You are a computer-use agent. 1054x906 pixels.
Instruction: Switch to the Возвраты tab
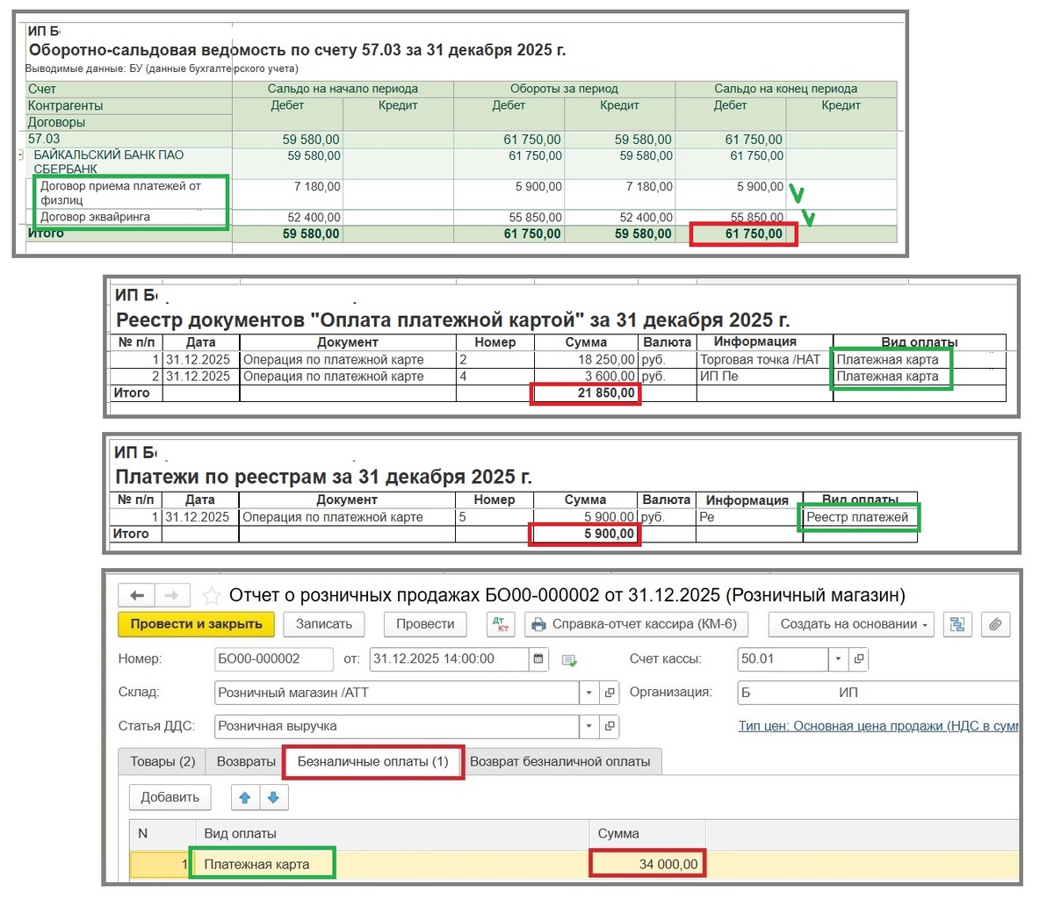click(246, 761)
